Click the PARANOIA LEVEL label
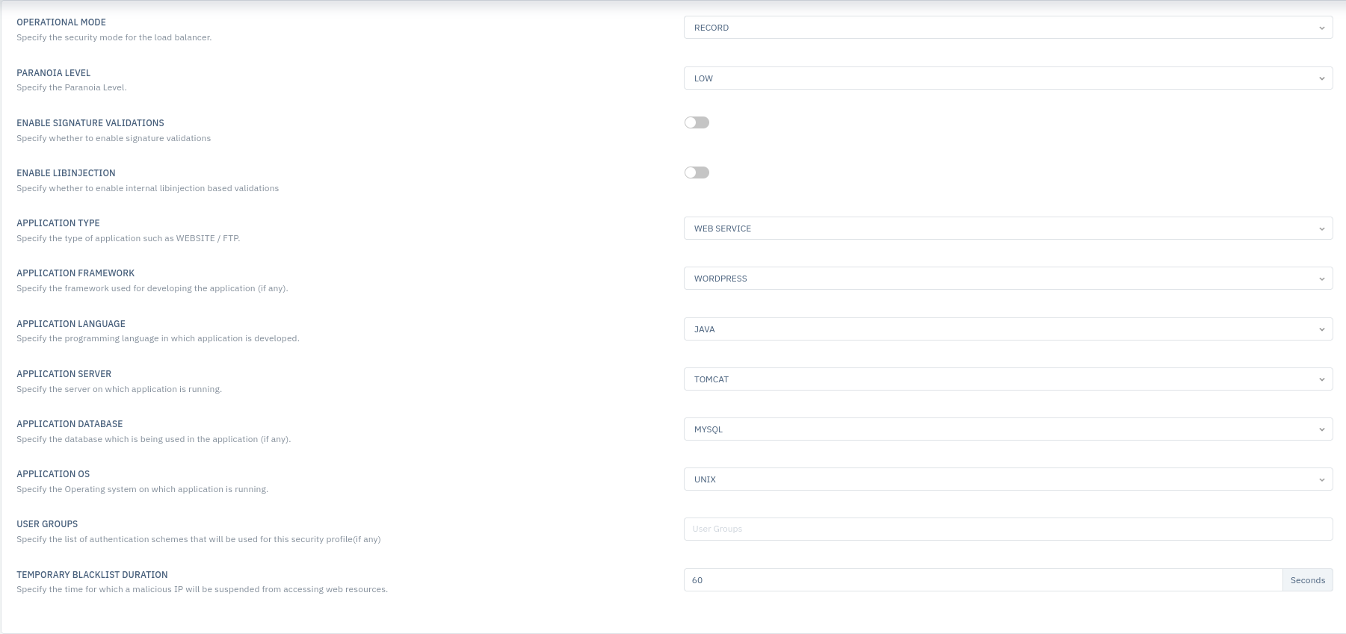This screenshot has height=634, width=1346. pos(54,73)
